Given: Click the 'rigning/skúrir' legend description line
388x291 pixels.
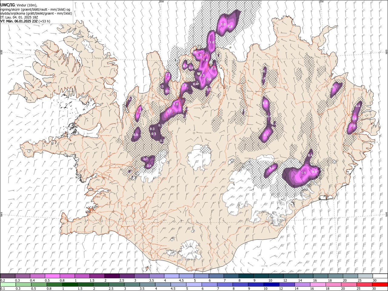Looking at the screenshot, I should (35, 9).
